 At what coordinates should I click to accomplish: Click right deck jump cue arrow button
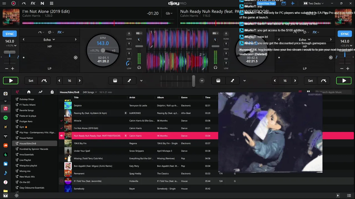click(324, 81)
